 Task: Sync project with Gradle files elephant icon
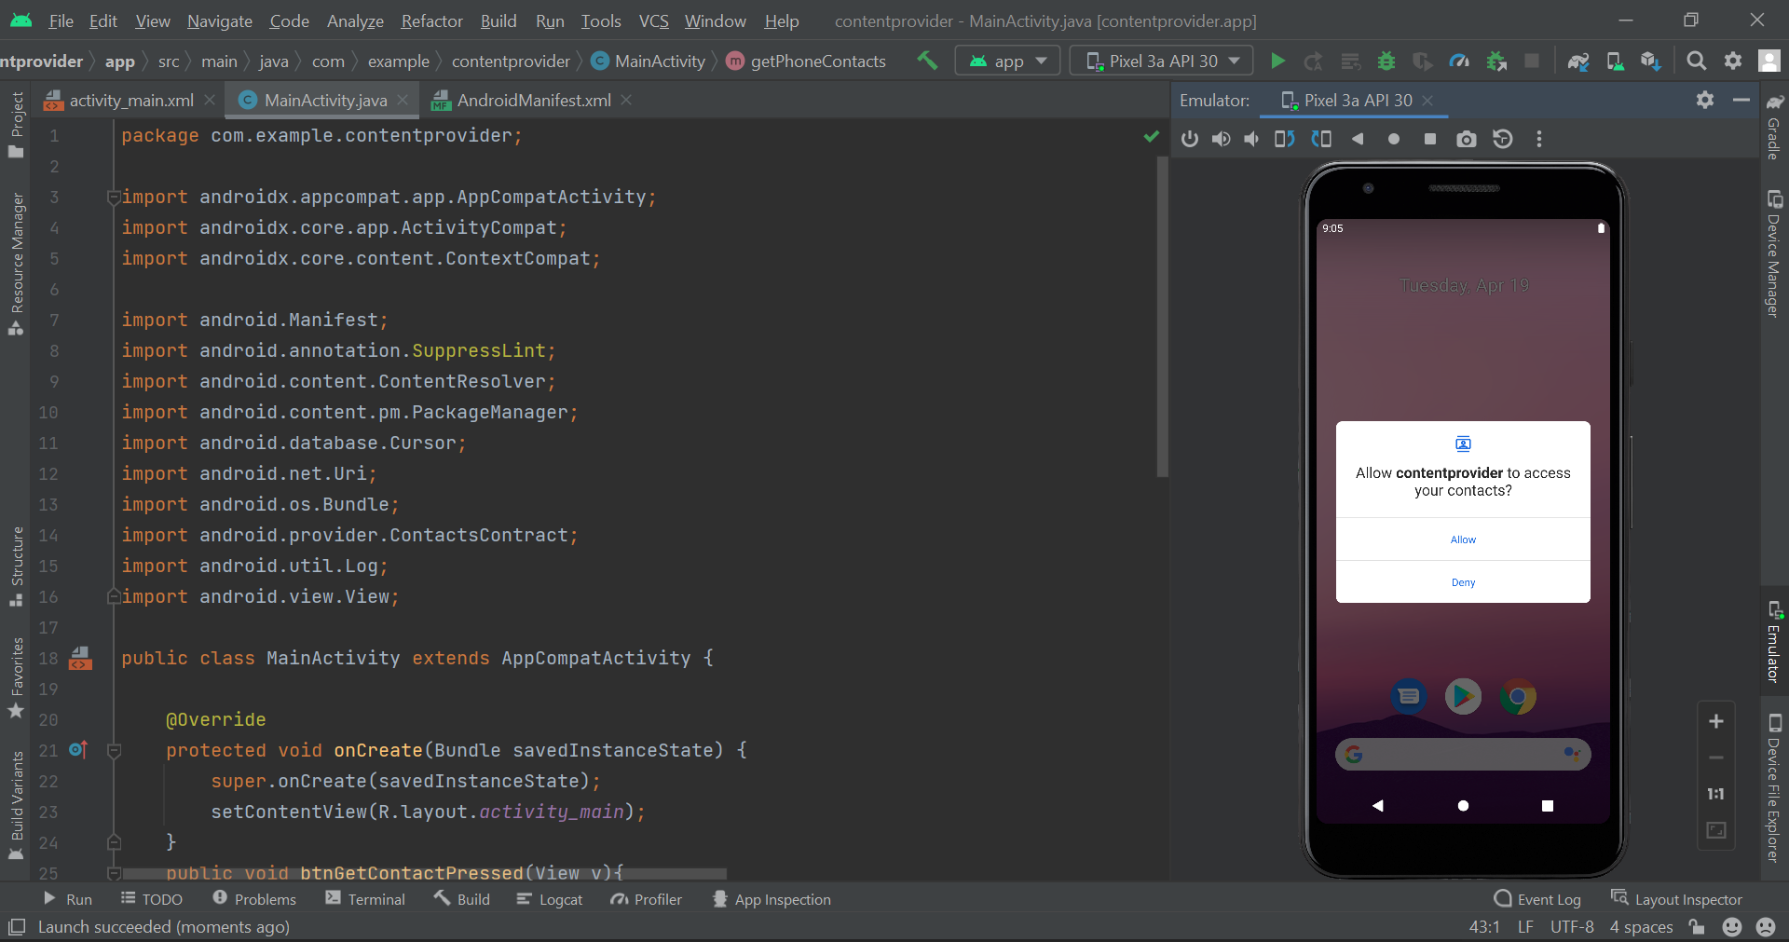(1579, 61)
